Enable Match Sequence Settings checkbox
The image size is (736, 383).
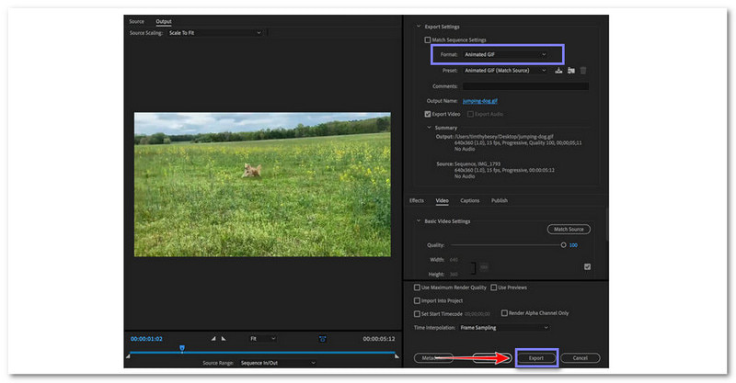pyautogui.click(x=428, y=39)
